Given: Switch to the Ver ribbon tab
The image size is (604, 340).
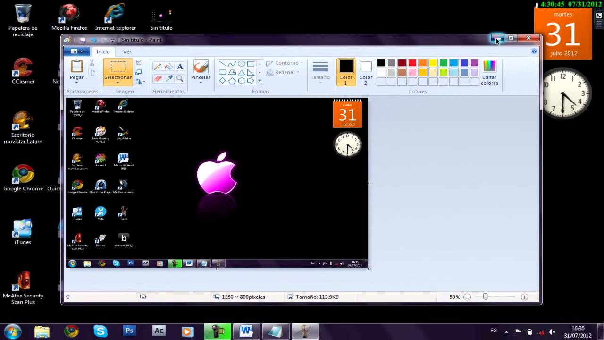Looking at the screenshot, I should point(127,52).
